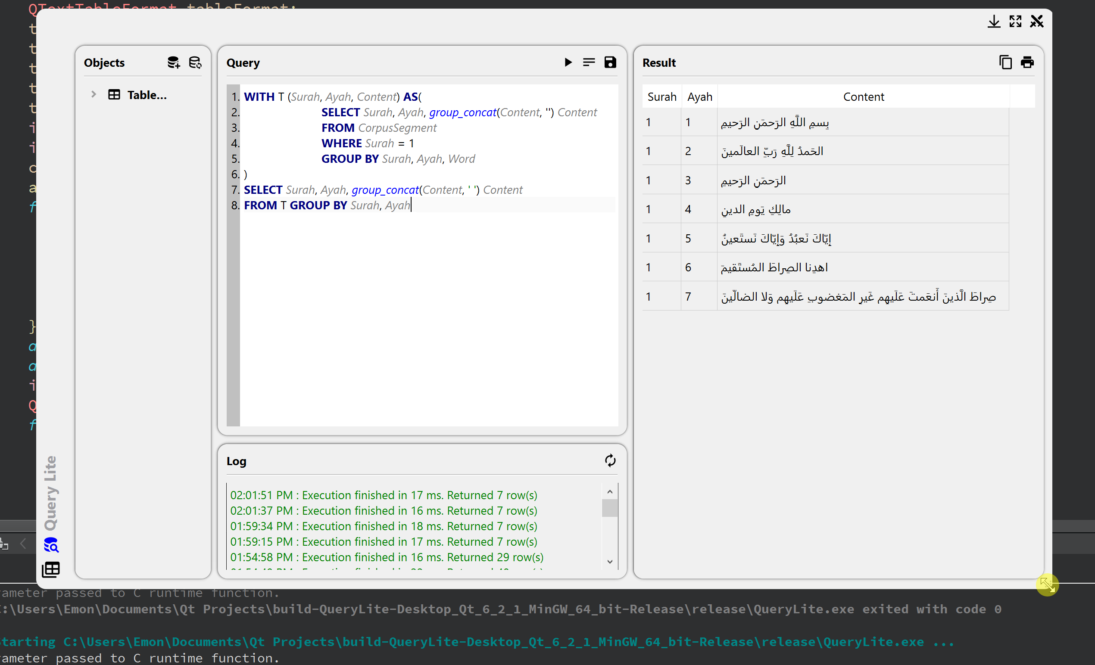This screenshot has height=665, width=1095.
Task: Click the download arrow icon at top
Action: point(994,22)
